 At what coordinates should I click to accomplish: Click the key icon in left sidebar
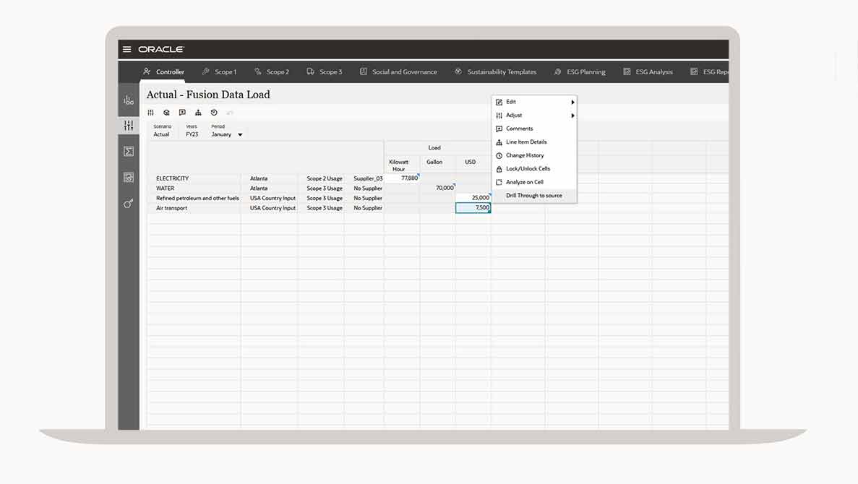(129, 204)
